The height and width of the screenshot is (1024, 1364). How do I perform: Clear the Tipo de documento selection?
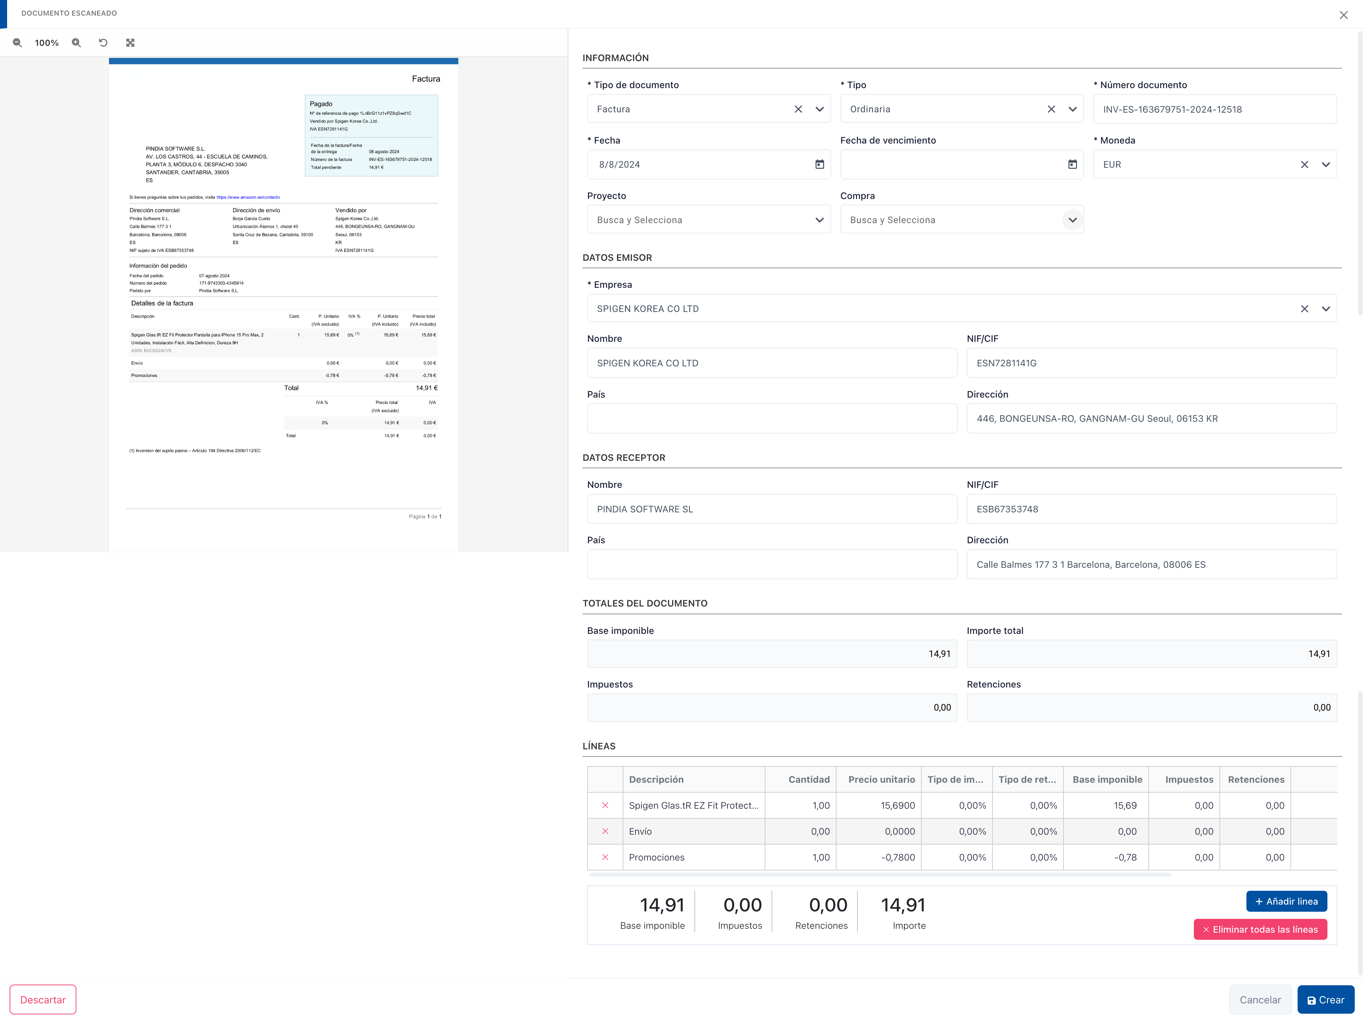798,109
